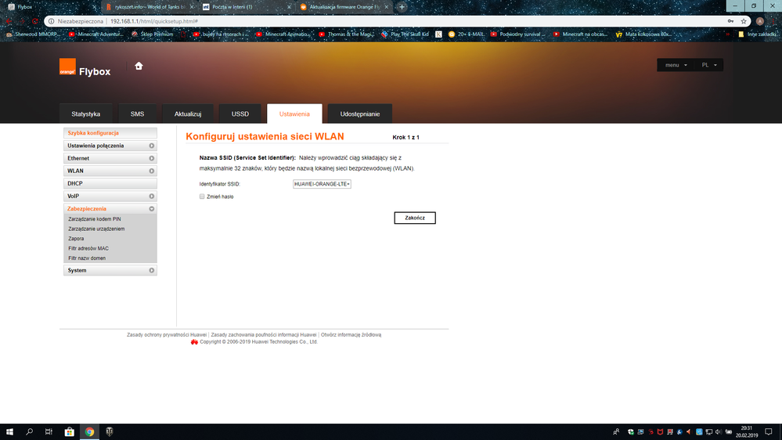Open the Action Center notifications icon

tap(769, 432)
